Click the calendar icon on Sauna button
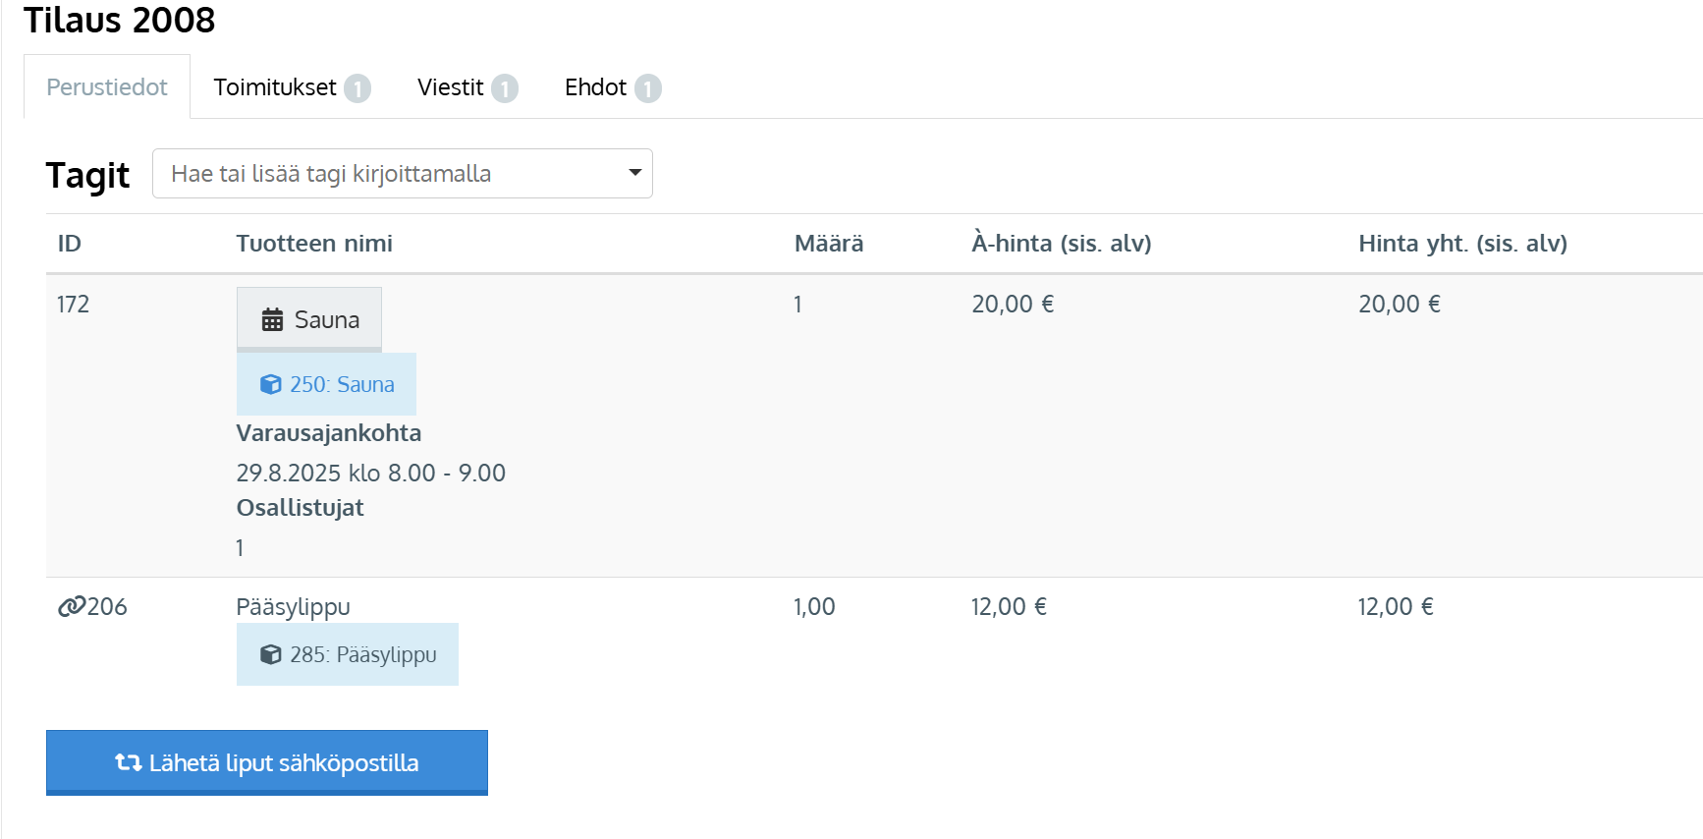The width and height of the screenshot is (1703, 839). point(272,319)
